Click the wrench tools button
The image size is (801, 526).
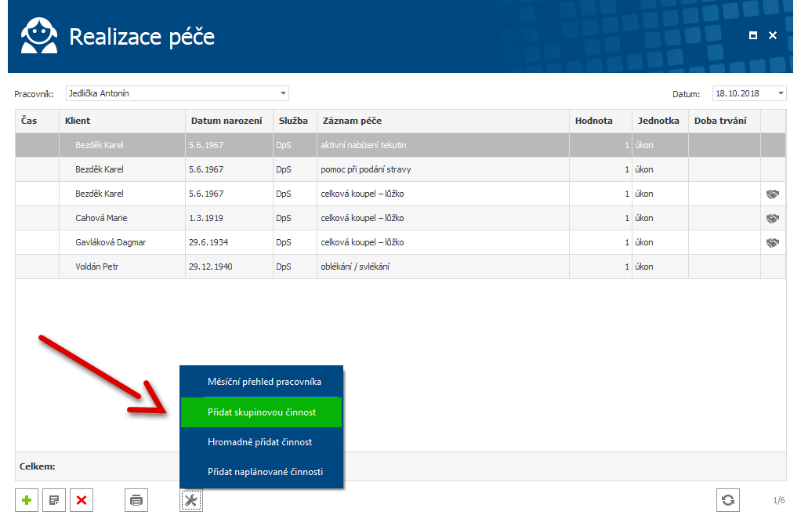(x=191, y=500)
